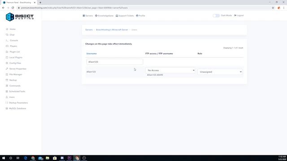Click the FTP username text Allain123.60690
This screenshot has width=287, height=161.
[155, 75]
